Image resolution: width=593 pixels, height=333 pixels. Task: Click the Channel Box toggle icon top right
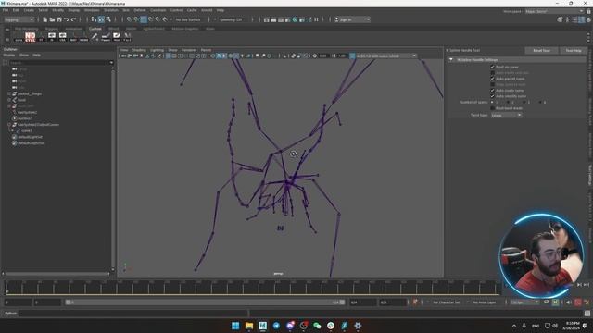tap(588, 19)
